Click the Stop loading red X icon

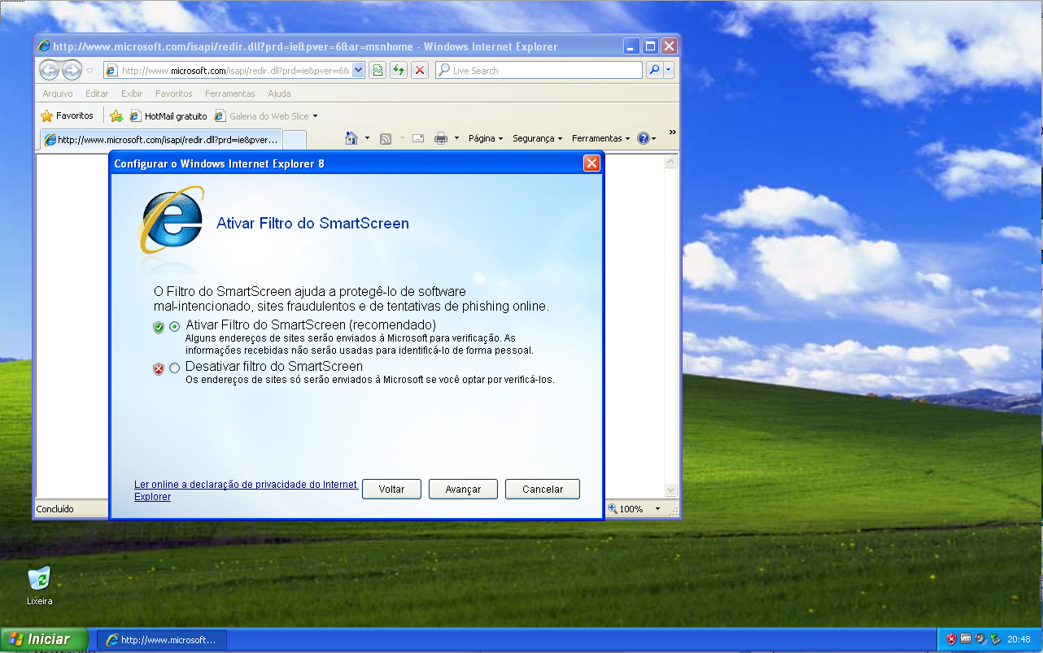420,71
